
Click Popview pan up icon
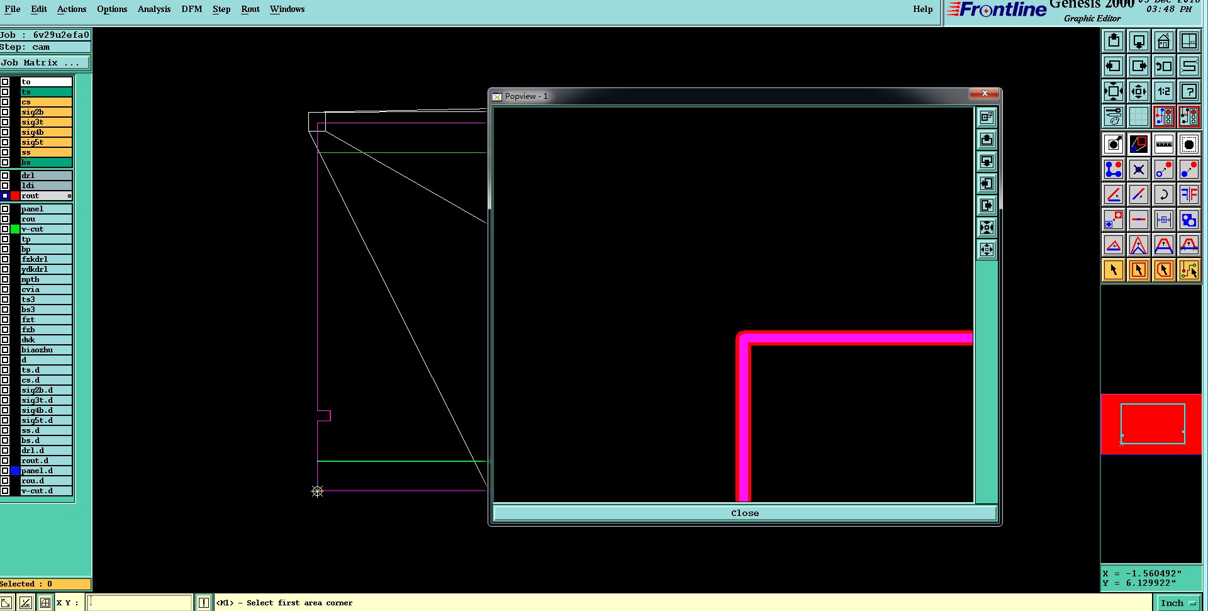point(987,139)
